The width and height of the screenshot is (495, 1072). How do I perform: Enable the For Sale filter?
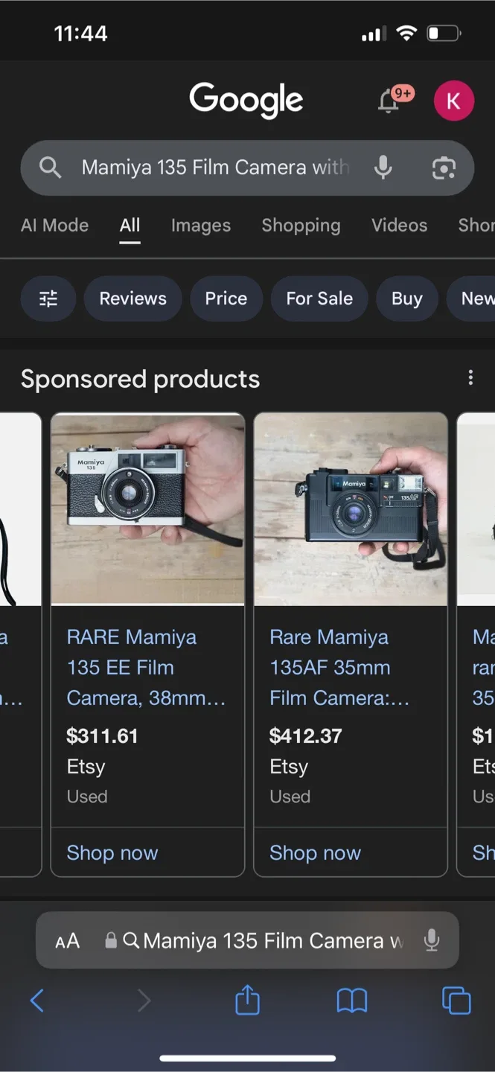(x=319, y=298)
